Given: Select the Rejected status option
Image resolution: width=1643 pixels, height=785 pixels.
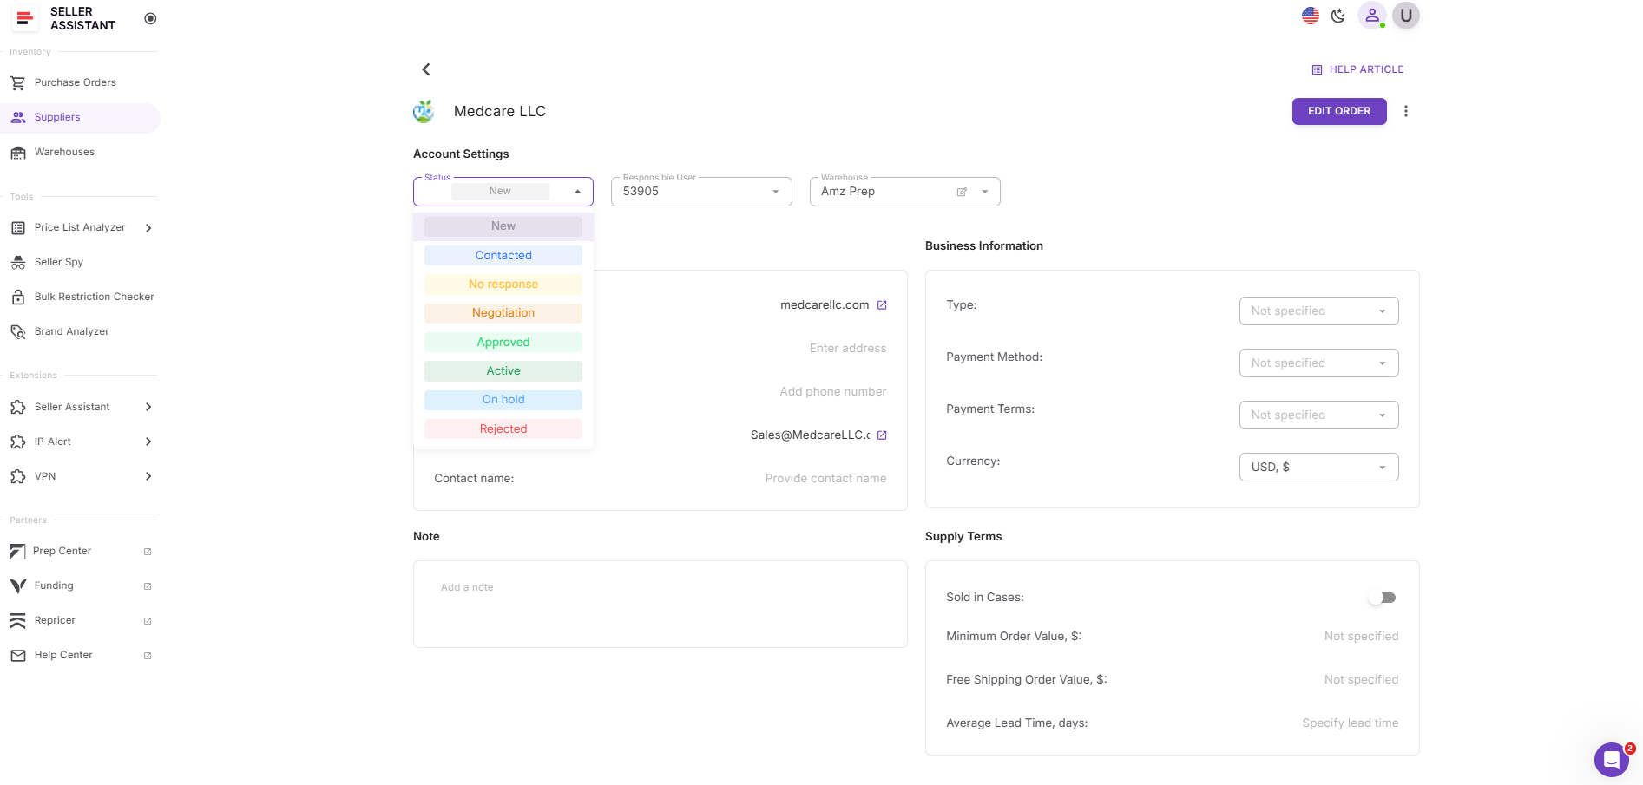Looking at the screenshot, I should click(503, 428).
